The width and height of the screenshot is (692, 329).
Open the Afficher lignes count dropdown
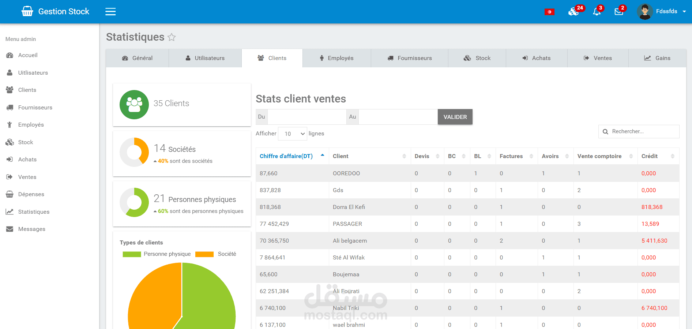coord(293,134)
